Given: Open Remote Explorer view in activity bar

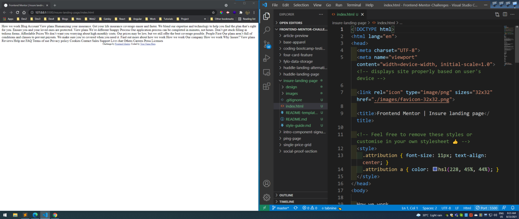Looking at the screenshot, I should (266, 72).
